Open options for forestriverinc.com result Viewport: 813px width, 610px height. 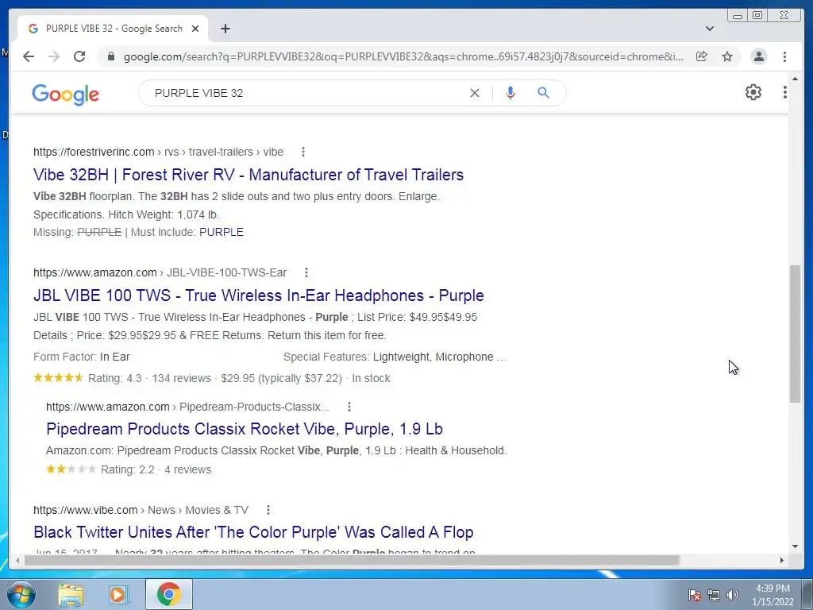(303, 152)
